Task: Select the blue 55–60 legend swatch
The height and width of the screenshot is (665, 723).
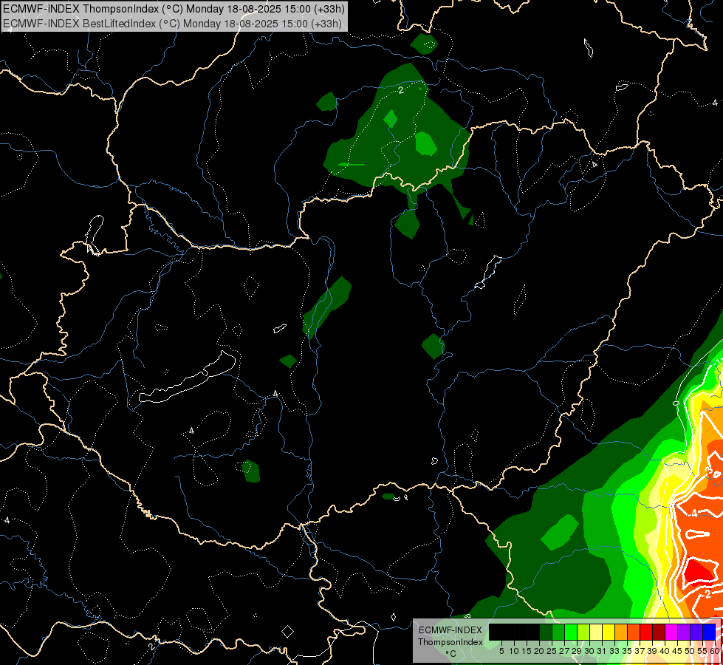Action: 709,632
